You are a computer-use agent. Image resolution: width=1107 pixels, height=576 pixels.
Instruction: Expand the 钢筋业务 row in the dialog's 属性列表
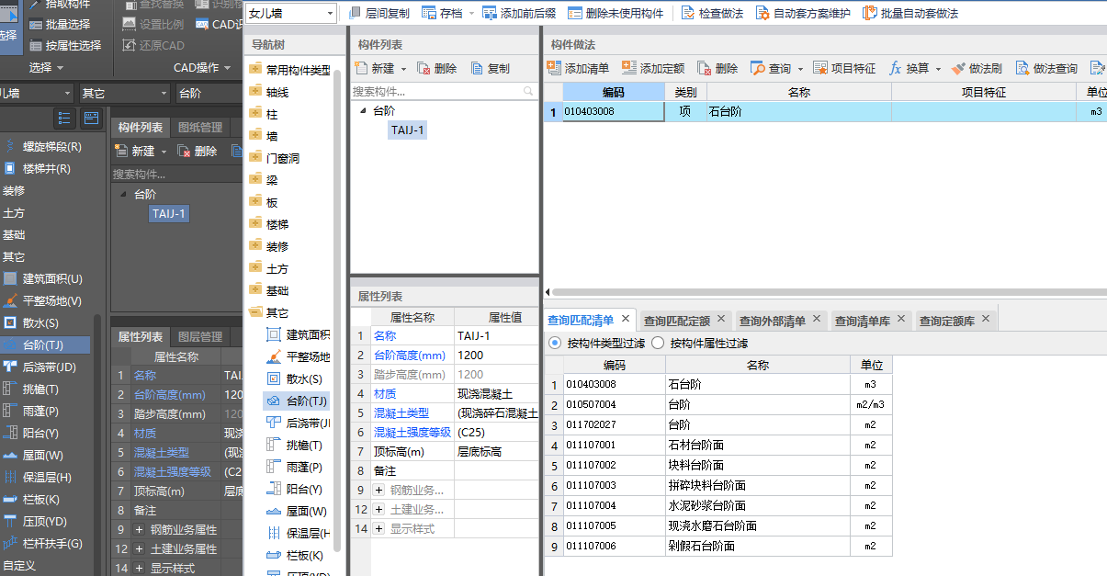click(378, 490)
